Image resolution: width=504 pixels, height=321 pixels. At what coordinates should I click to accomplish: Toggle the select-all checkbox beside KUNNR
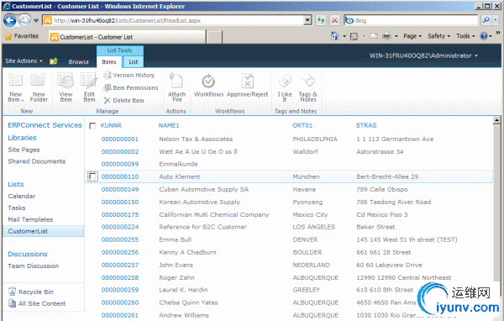(x=92, y=126)
